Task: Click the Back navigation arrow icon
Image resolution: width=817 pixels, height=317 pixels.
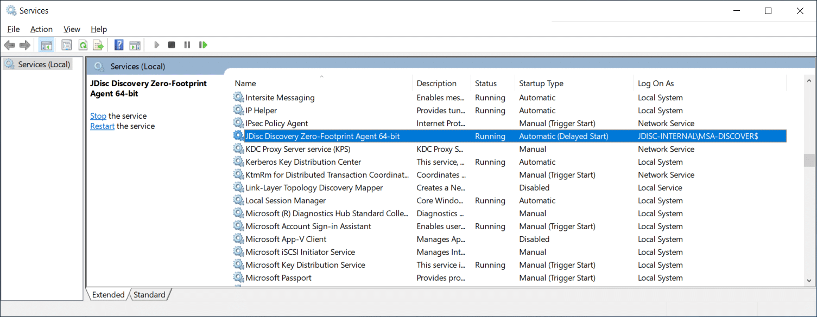Action: coord(9,44)
